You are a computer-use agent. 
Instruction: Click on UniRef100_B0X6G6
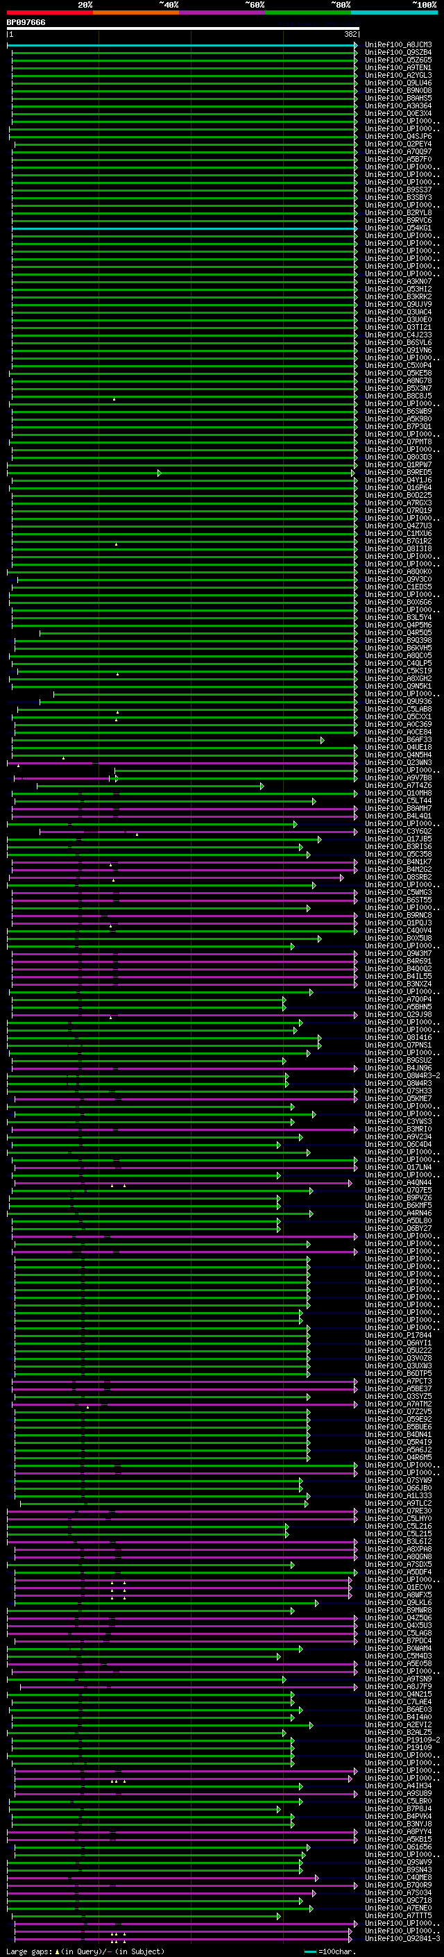398,603
